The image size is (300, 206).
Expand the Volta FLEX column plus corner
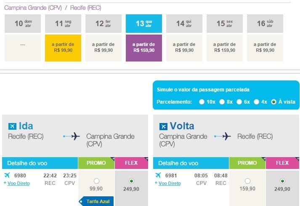[x=297, y=159]
